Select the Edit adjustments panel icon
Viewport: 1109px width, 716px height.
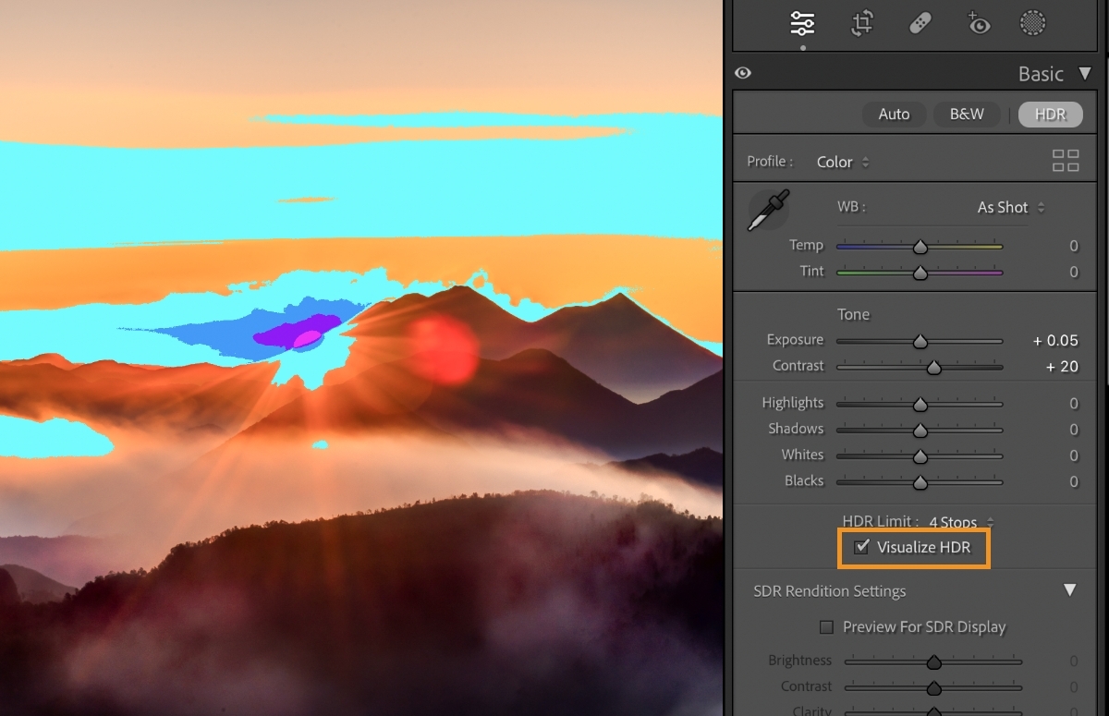point(802,24)
